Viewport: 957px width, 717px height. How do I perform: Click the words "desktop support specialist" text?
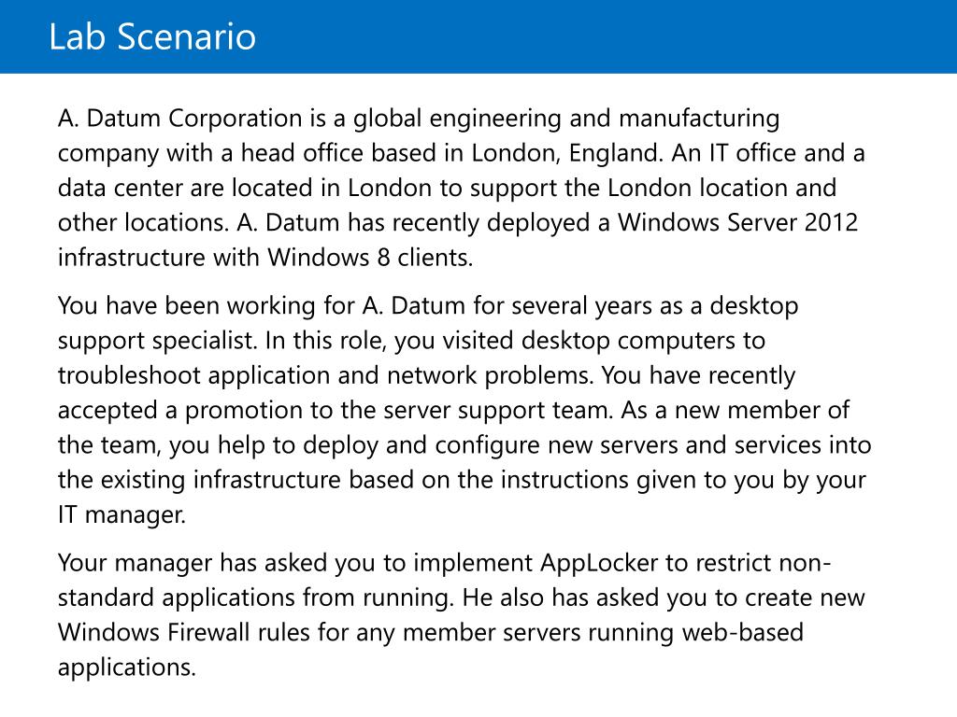(428, 323)
